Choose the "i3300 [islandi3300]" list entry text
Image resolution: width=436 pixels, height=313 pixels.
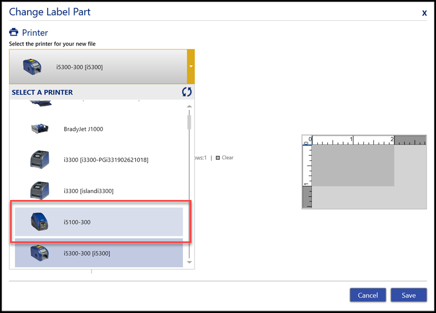click(x=88, y=191)
